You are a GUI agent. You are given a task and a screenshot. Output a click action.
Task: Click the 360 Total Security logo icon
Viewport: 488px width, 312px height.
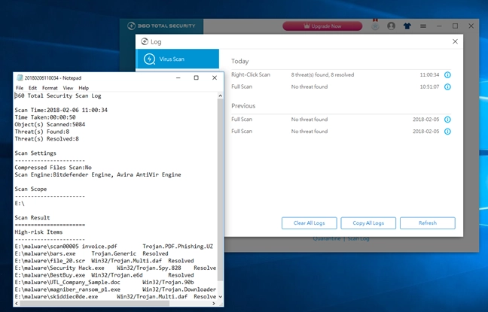click(x=131, y=26)
